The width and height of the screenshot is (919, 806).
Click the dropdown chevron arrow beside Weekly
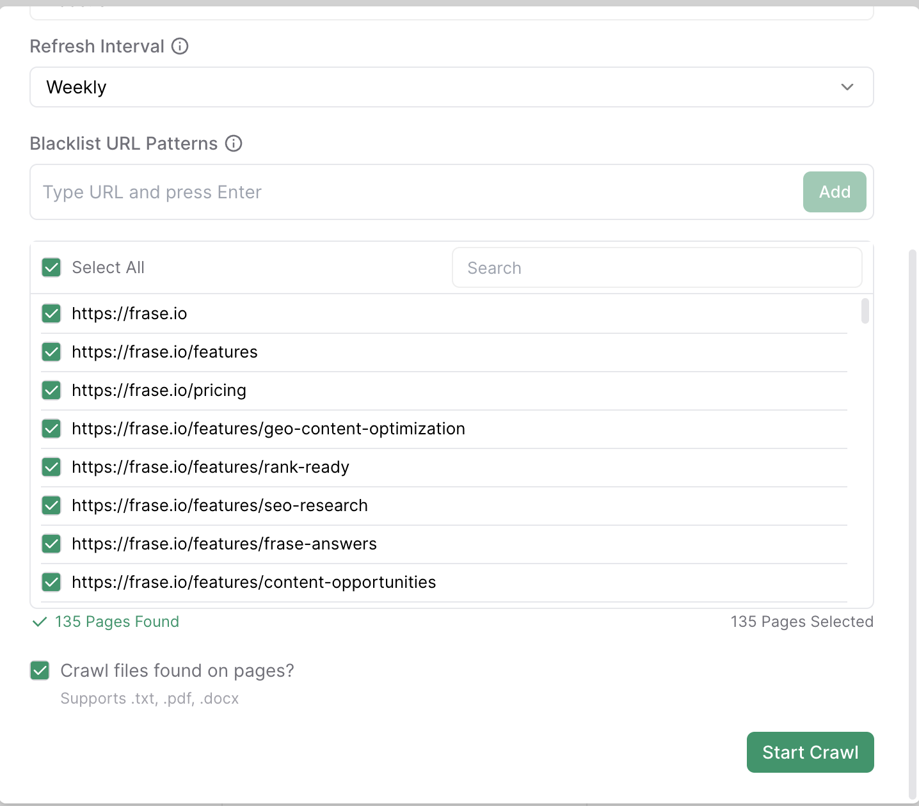click(x=847, y=87)
